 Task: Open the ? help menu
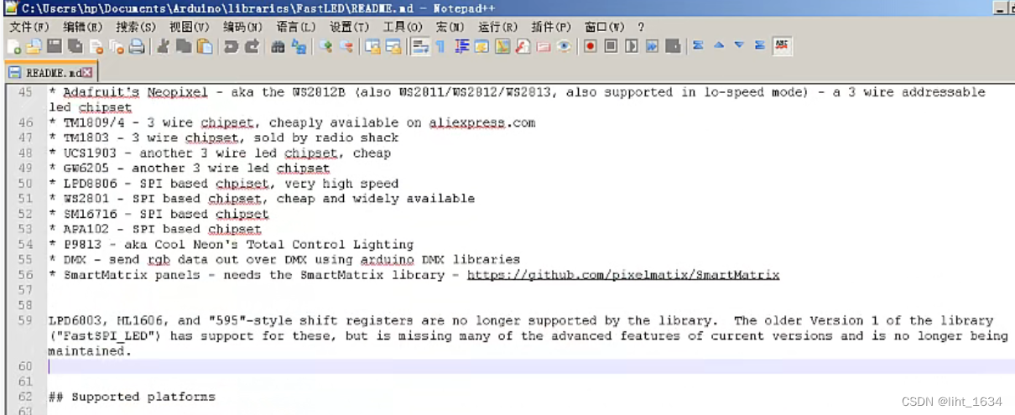(x=641, y=27)
